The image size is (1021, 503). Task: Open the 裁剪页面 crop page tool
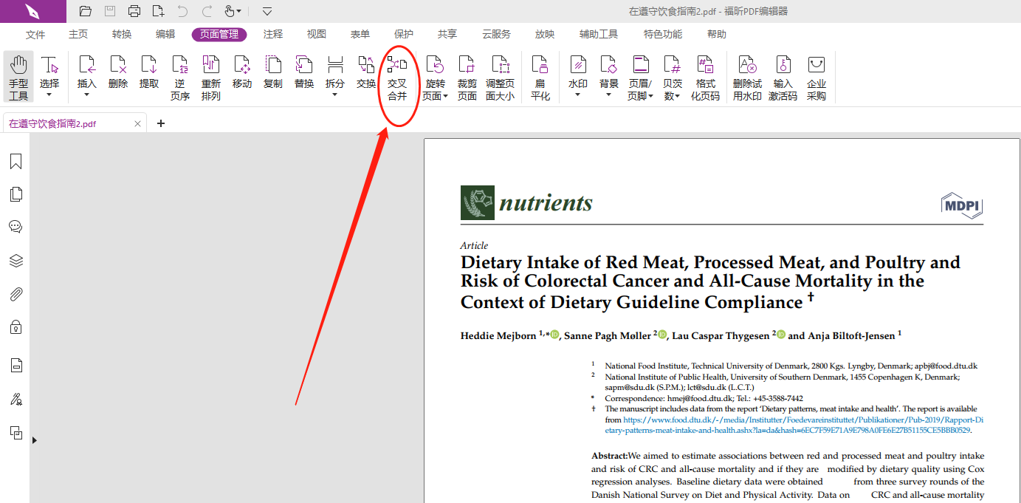pyautogui.click(x=467, y=77)
